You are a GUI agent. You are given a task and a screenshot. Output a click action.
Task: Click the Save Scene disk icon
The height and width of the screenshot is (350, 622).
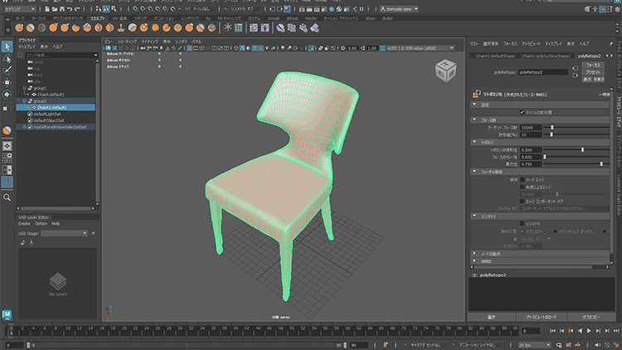62,9
